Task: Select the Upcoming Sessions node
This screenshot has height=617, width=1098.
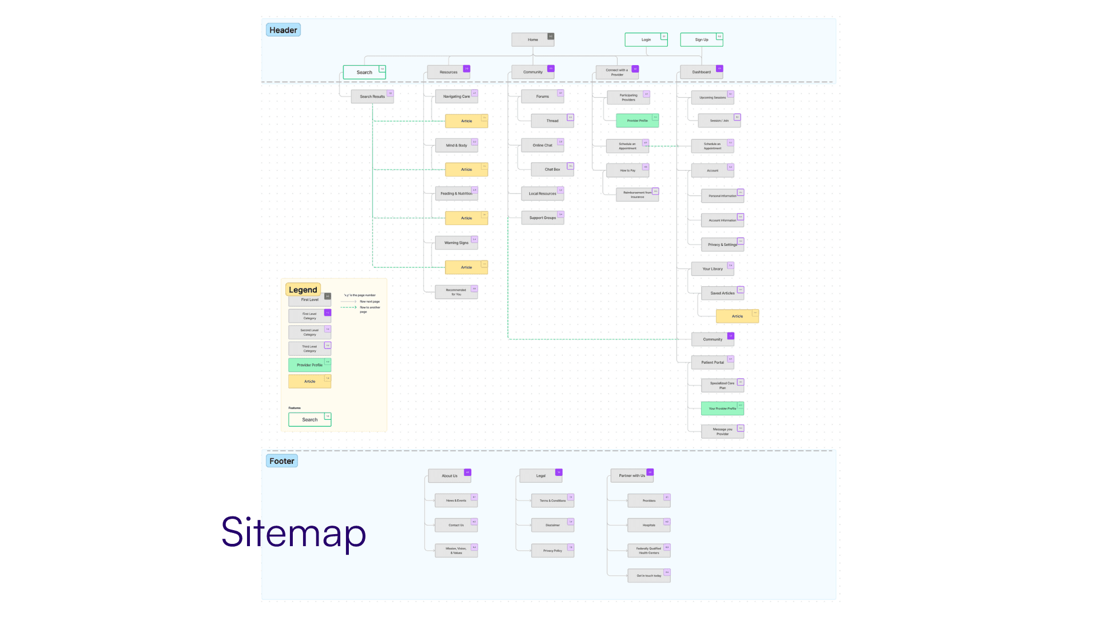Action: pyautogui.click(x=712, y=98)
